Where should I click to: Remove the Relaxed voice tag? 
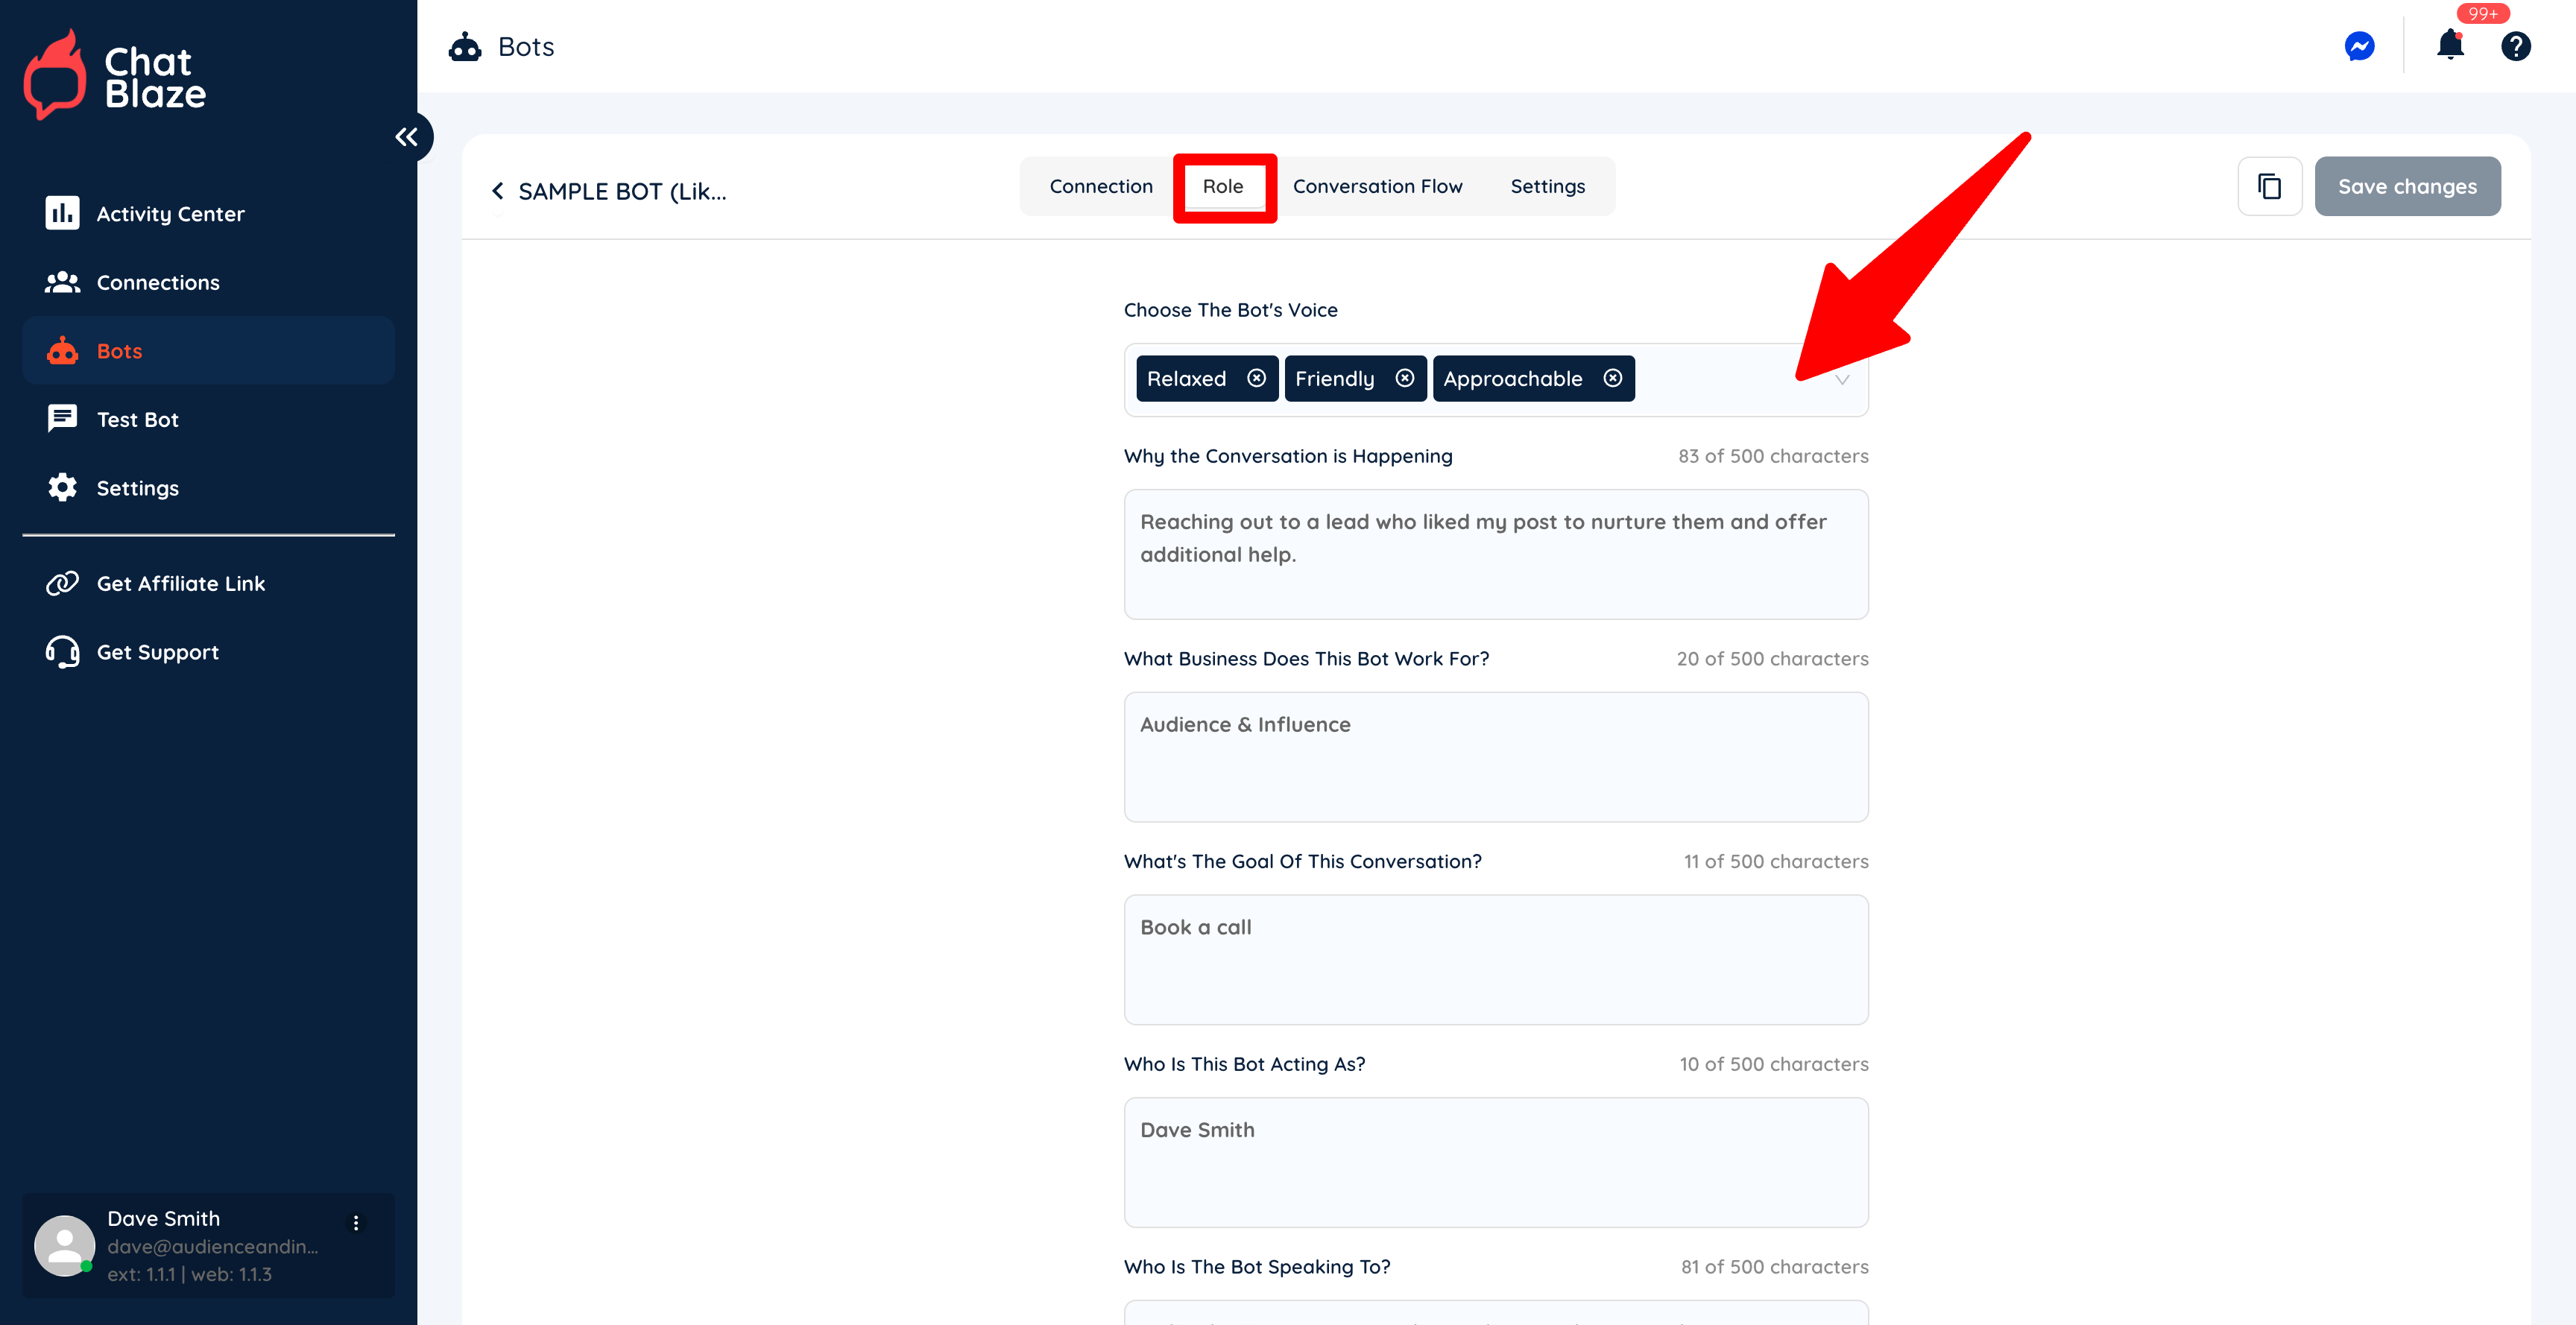coord(1256,378)
